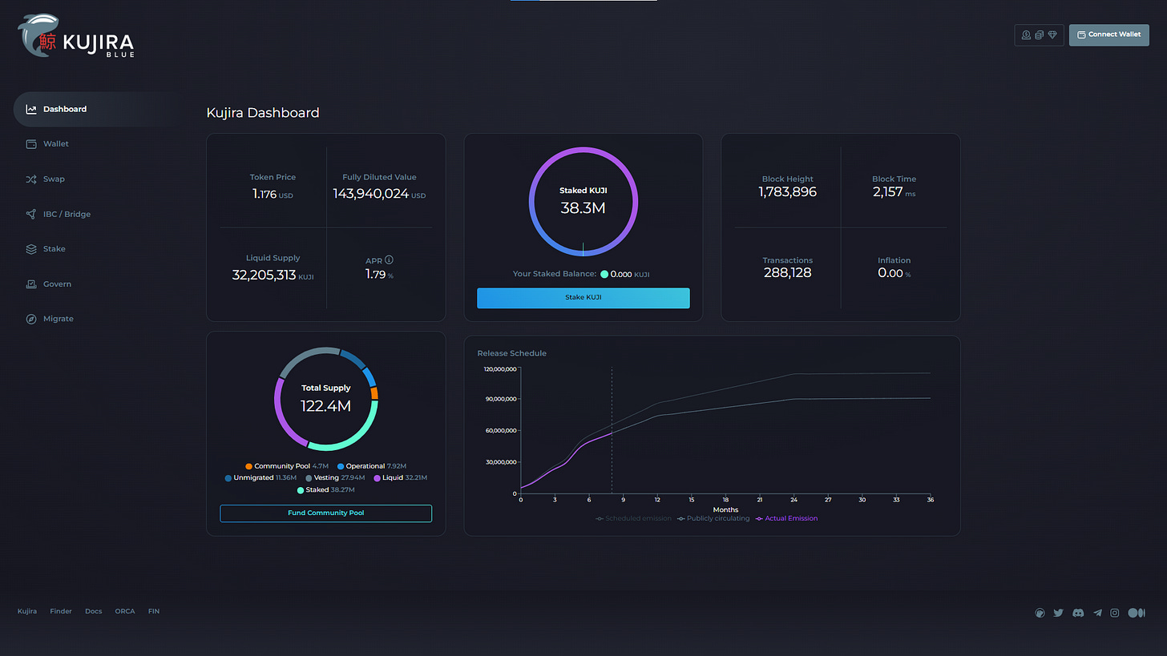Click Operational blue legend dot

coord(341,466)
